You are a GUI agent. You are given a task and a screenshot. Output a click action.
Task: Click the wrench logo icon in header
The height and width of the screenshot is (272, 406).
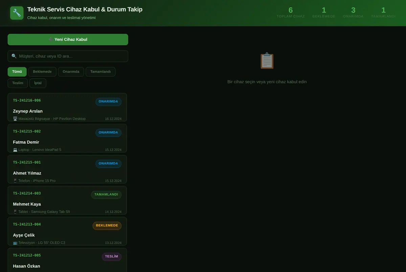[x=17, y=13]
